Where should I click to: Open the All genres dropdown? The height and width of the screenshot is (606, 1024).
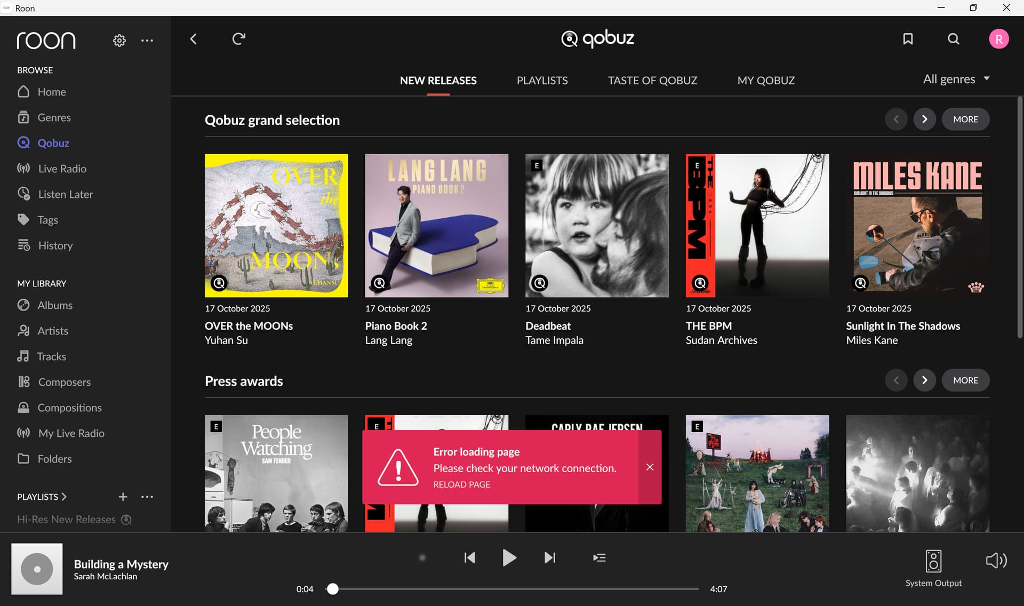click(956, 79)
